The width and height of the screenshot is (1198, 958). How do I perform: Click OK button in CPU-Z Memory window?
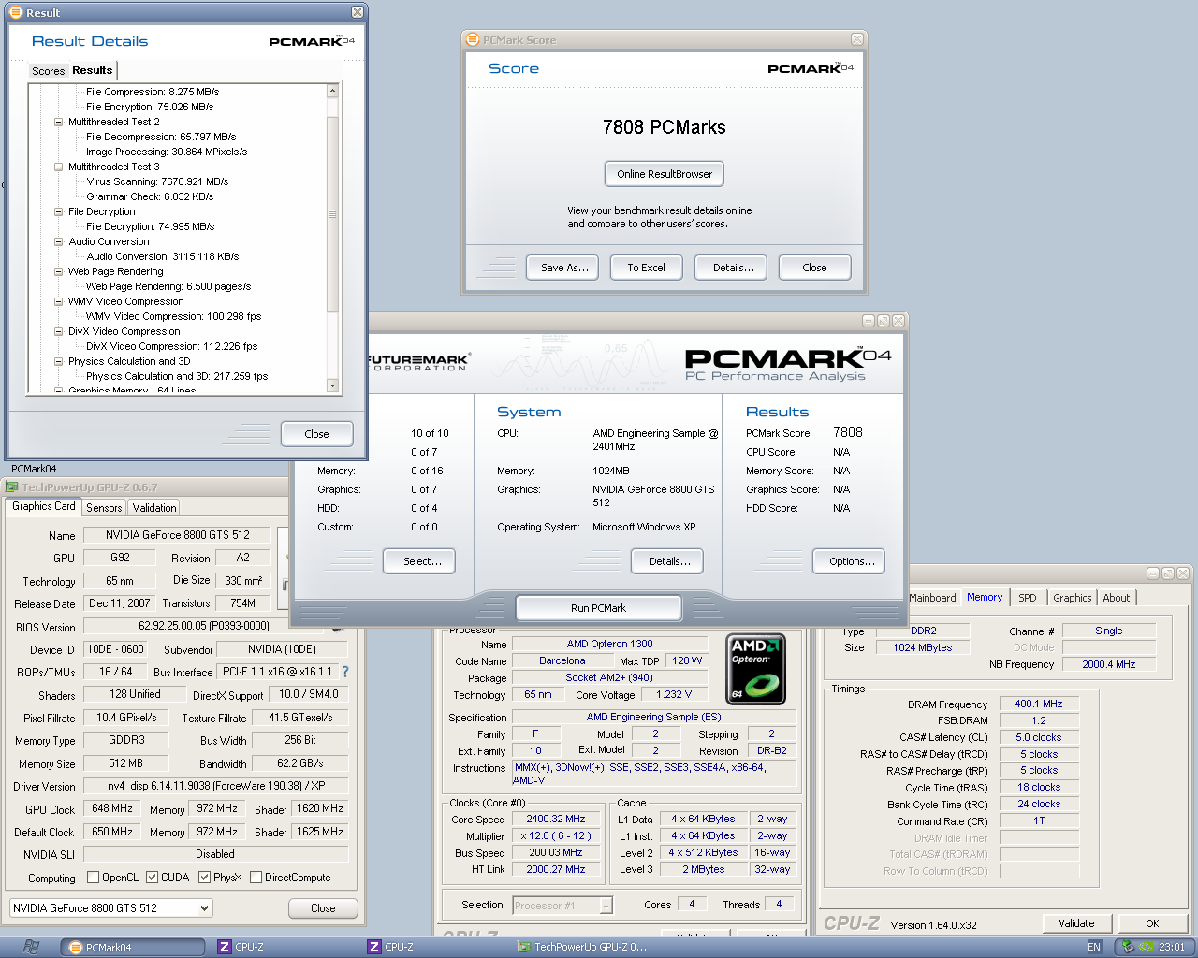point(1152,923)
